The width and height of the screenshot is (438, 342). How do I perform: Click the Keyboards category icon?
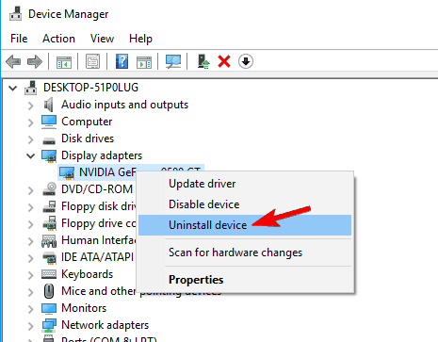coord(49,274)
